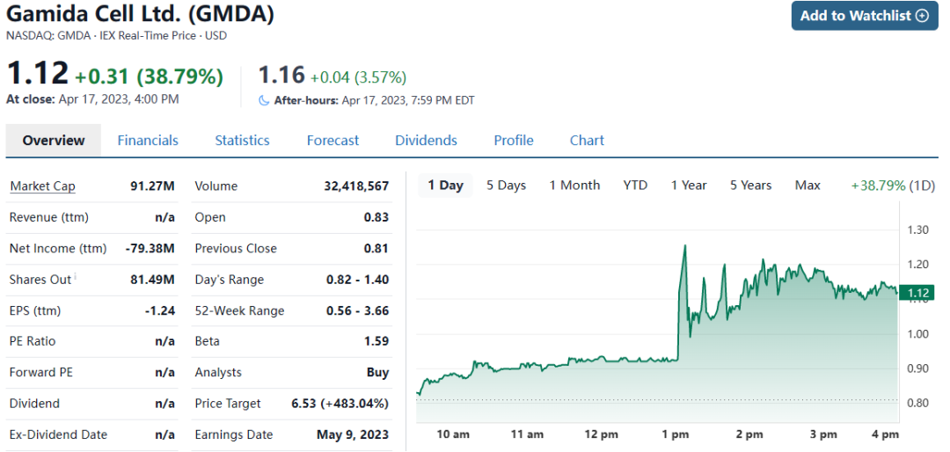Show the 5 Years chart range
The height and width of the screenshot is (452, 950).
(750, 186)
